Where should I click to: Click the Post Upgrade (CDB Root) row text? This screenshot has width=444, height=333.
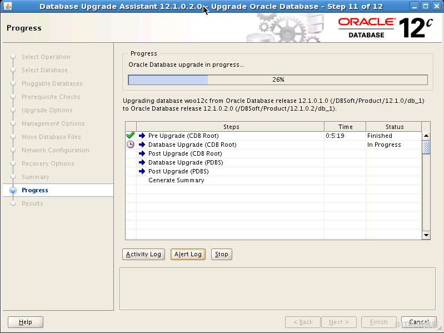point(185,153)
